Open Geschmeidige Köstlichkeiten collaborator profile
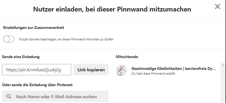This screenshot has height=103, width=226. 174,68
